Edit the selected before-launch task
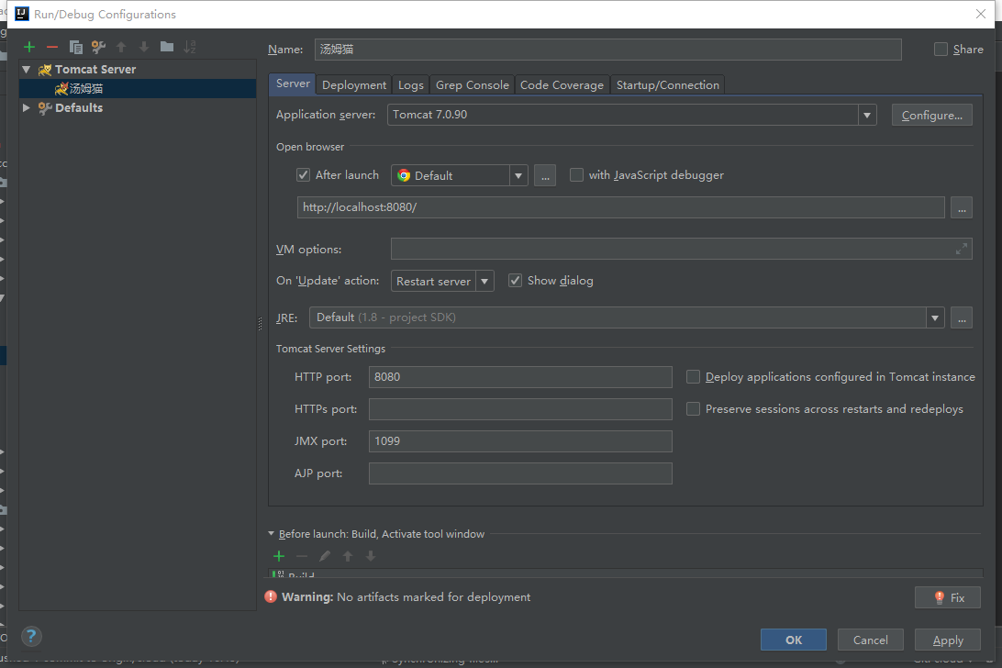1002x668 pixels. [x=325, y=556]
